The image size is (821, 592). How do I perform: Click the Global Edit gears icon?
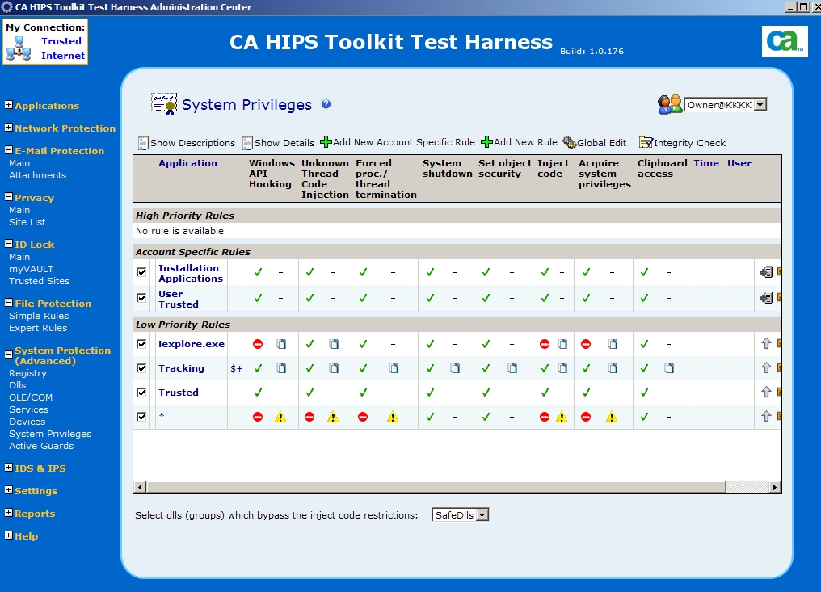click(569, 142)
